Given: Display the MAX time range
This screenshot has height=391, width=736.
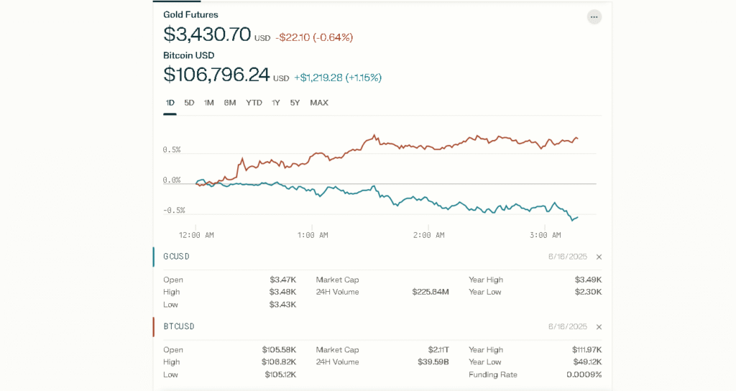Looking at the screenshot, I should (x=319, y=103).
